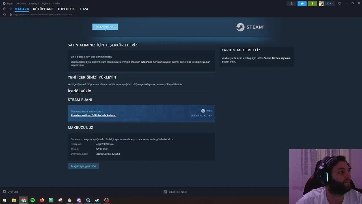Image resolution: width=362 pixels, height=204 pixels.
Task: Click the total $7.99 USD
Action: click(x=102, y=149)
